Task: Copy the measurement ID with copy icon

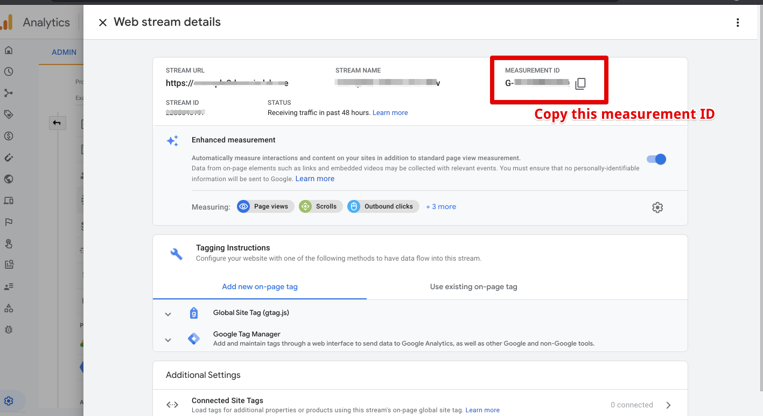Action: coord(580,83)
